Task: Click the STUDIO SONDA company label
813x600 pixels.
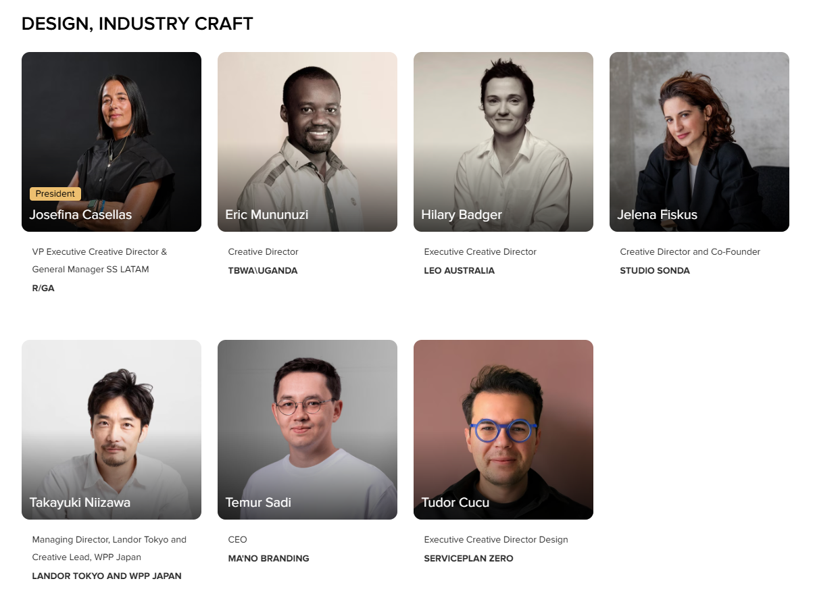Action: 655,270
